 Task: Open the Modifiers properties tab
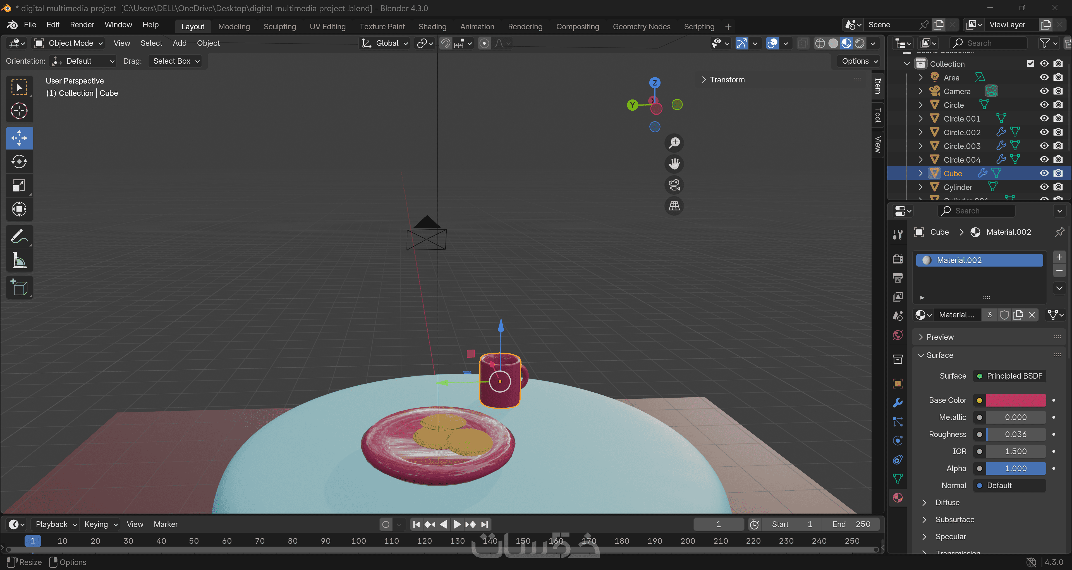[x=898, y=403]
